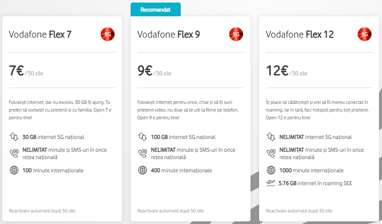Screen dimensions: 382x224
Task: Click the 9€ per 30 zile price
Action: pos(155,71)
